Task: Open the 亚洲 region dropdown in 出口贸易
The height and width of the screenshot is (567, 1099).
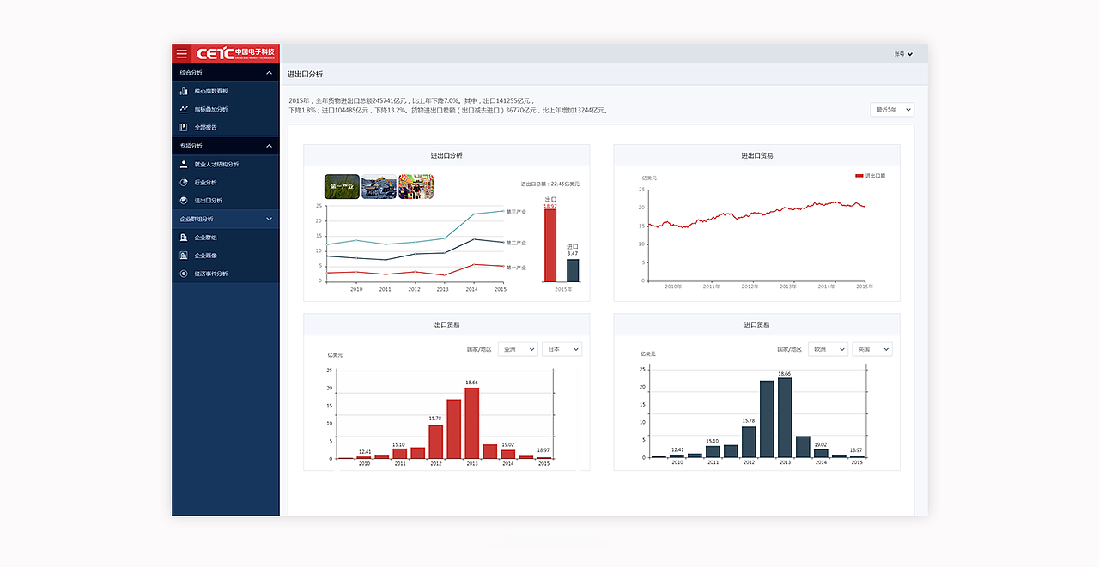Action: click(x=518, y=349)
